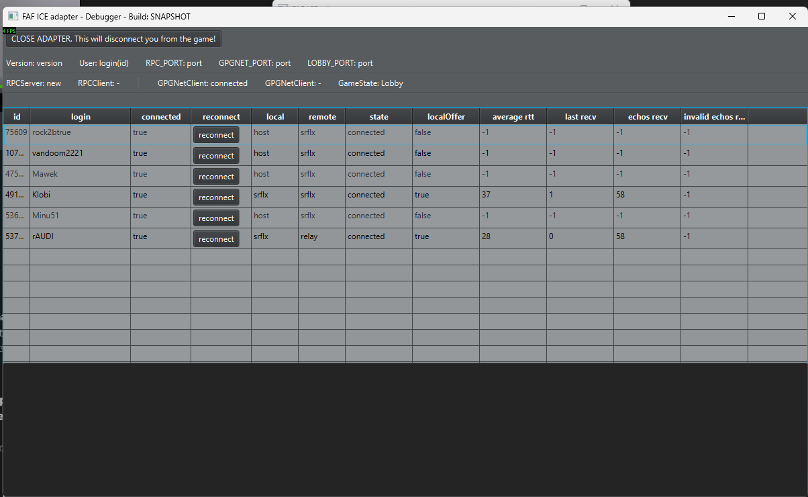The image size is (808, 497).
Task: Sort by average rtt column header
Action: click(x=513, y=116)
